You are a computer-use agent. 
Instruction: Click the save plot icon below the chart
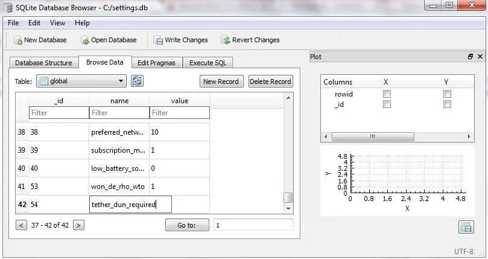[466, 227]
